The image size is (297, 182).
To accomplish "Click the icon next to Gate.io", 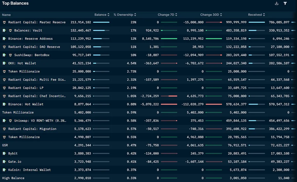I will [x=4, y=162].
